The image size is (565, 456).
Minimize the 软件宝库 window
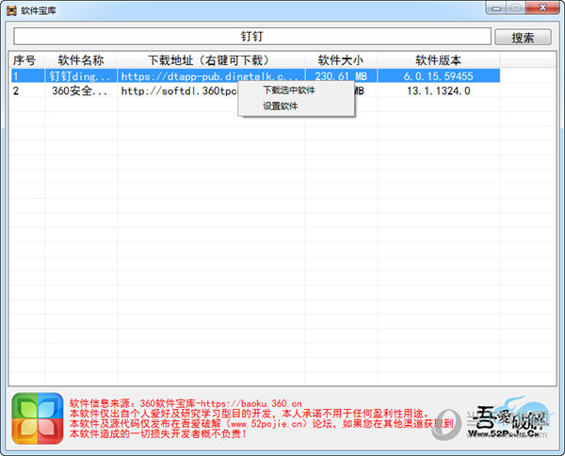tap(496, 8)
